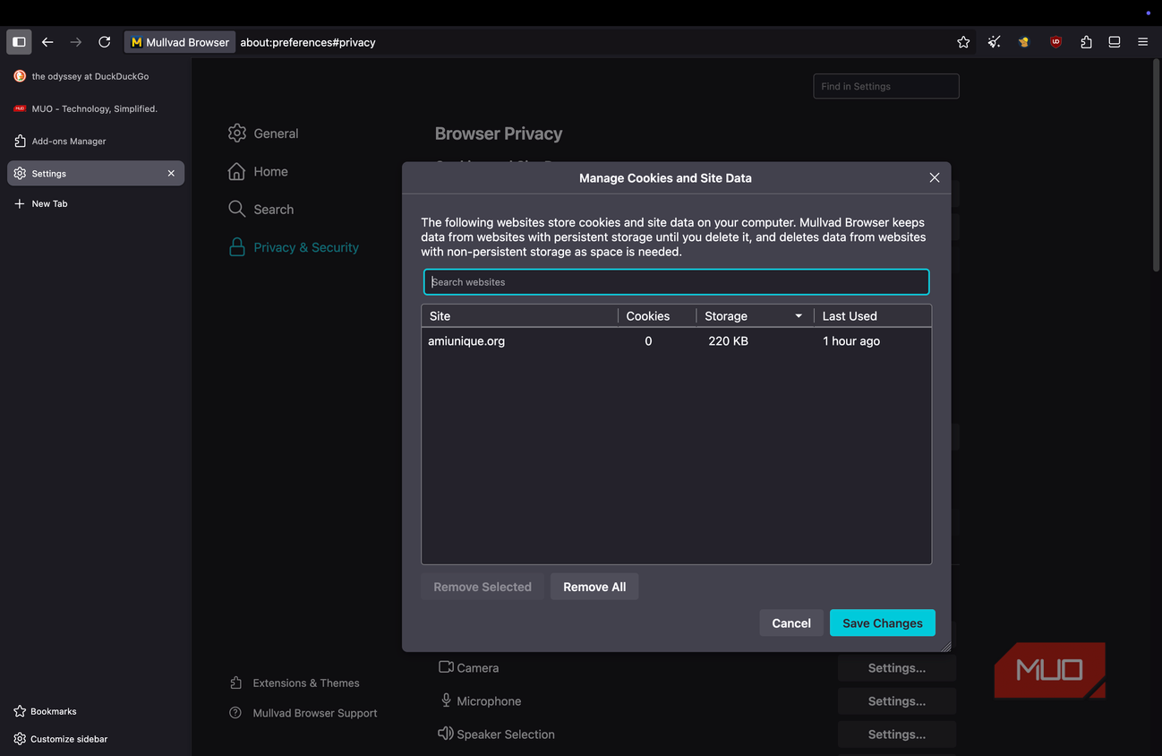Open the Search settings category
1162x756 pixels.
[x=261, y=209]
